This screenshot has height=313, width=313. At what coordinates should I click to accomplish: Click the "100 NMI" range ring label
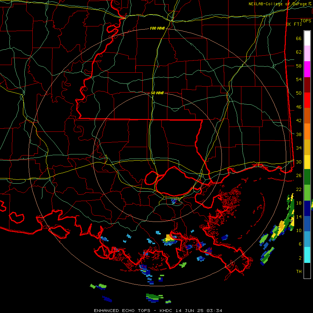157,29
